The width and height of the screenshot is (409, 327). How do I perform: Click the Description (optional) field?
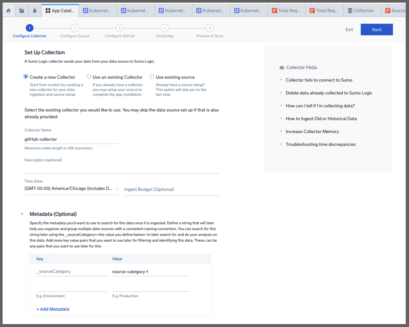(x=121, y=169)
